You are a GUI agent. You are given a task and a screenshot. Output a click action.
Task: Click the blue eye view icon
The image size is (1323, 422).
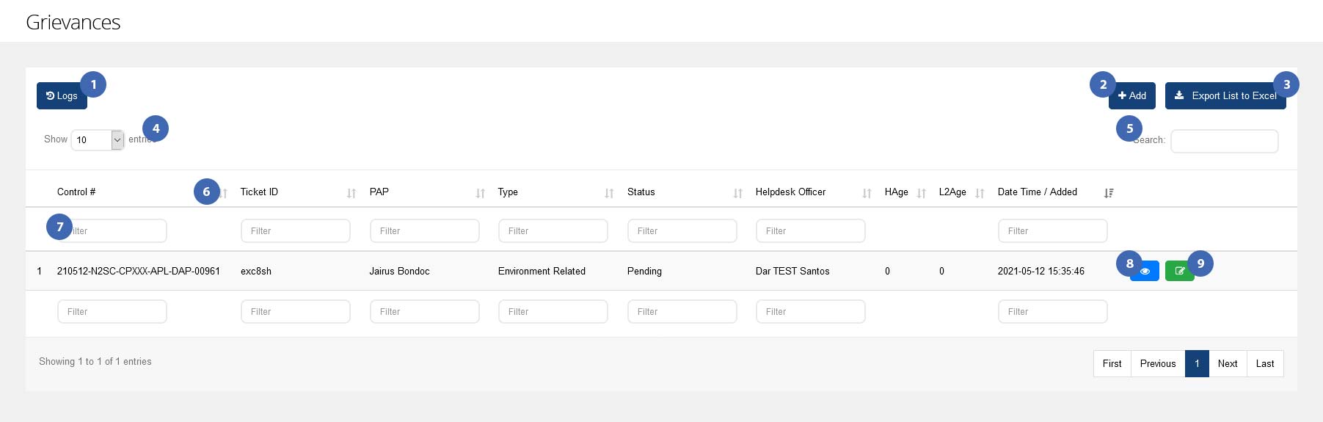tap(1146, 272)
